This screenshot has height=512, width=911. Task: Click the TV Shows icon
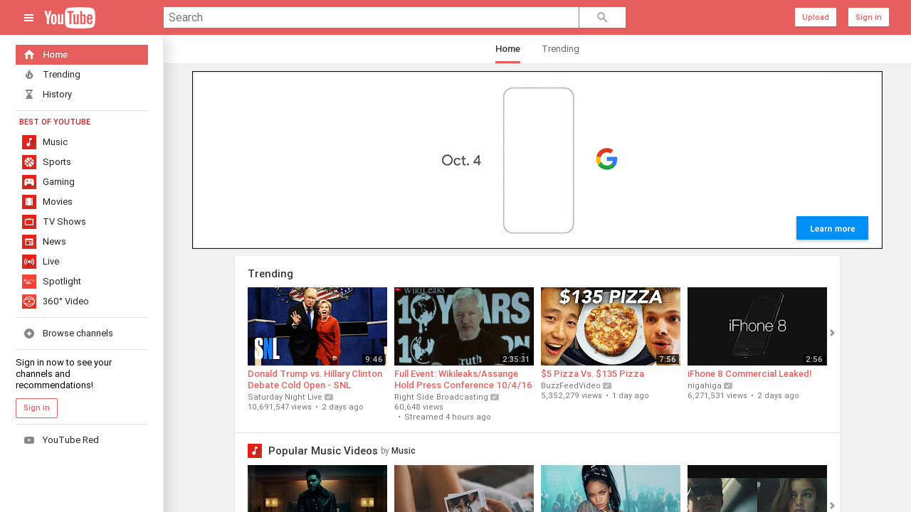pos(29,222)
